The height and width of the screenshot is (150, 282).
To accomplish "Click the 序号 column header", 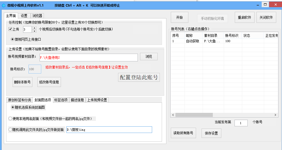I will coord(177,36).
